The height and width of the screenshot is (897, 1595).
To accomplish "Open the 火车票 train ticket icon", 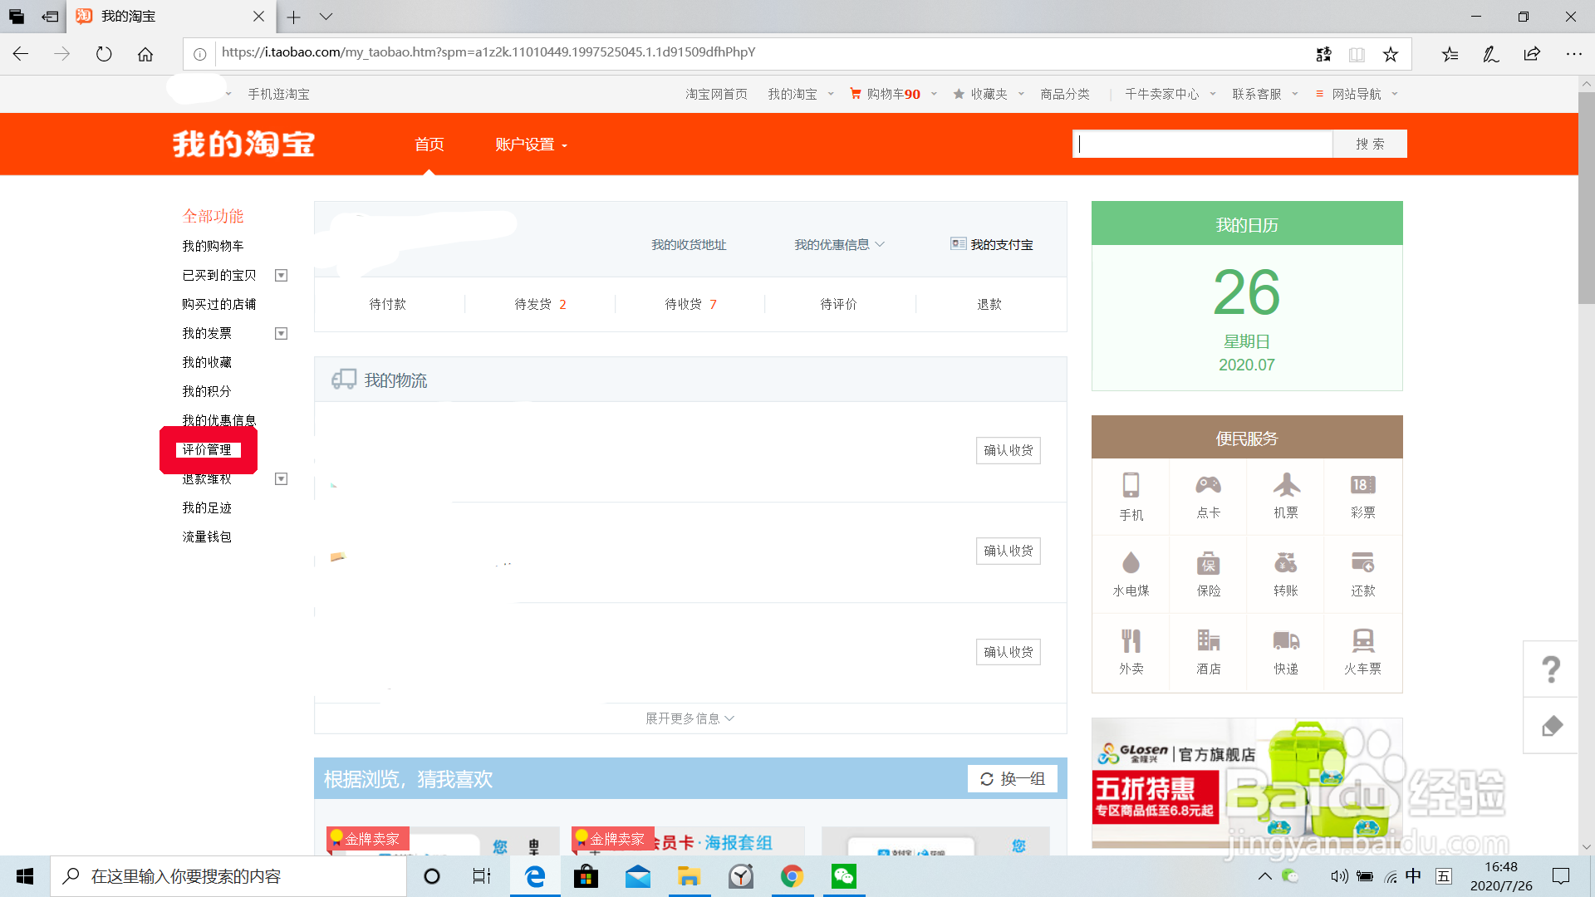I will [x=1362, y=653].
